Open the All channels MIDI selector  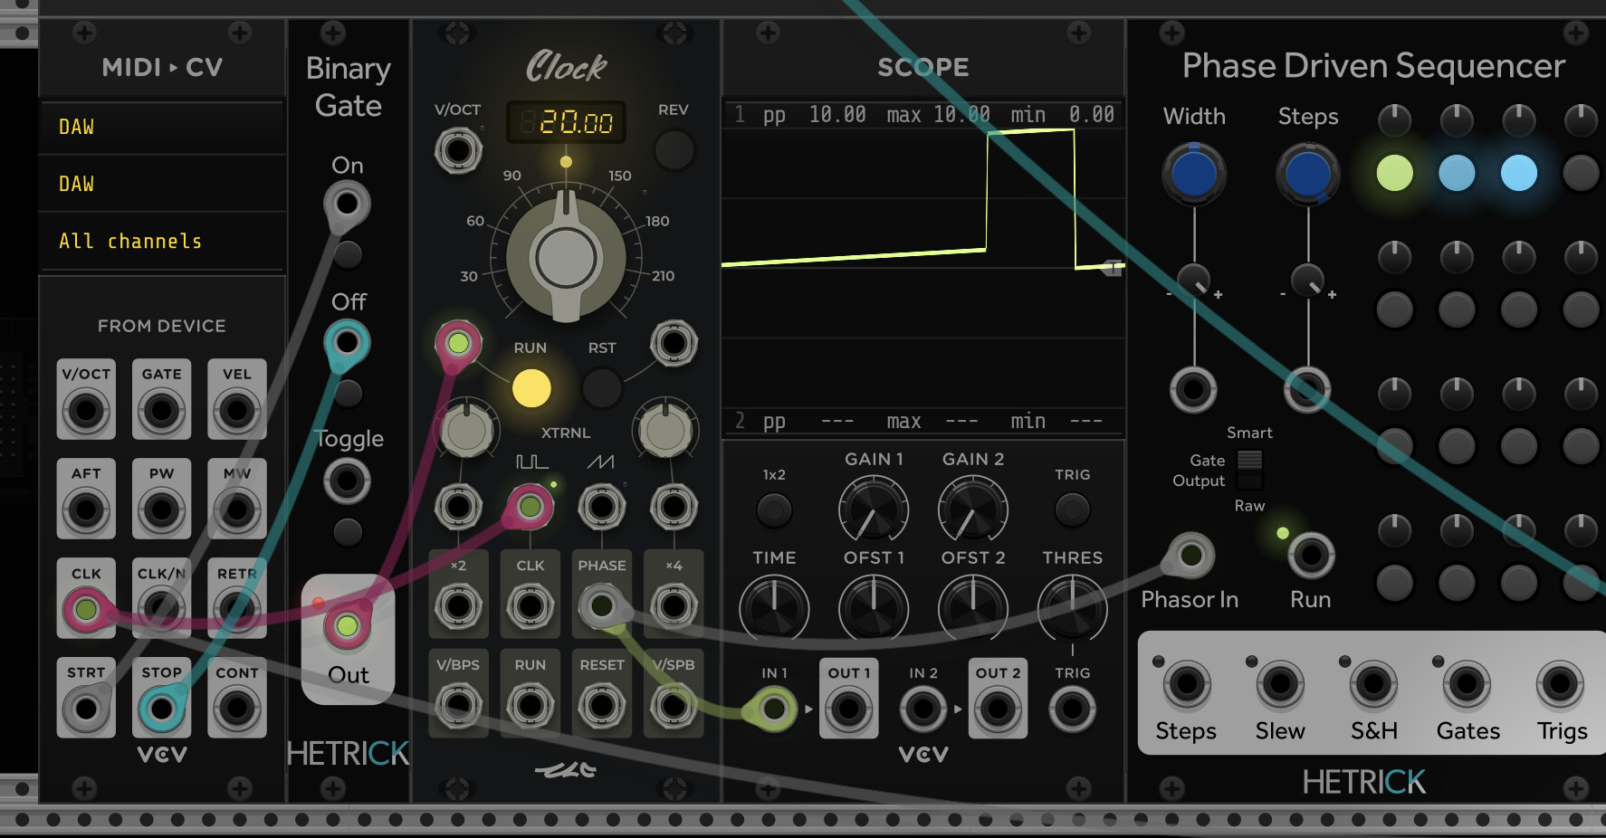click(163, 241)
